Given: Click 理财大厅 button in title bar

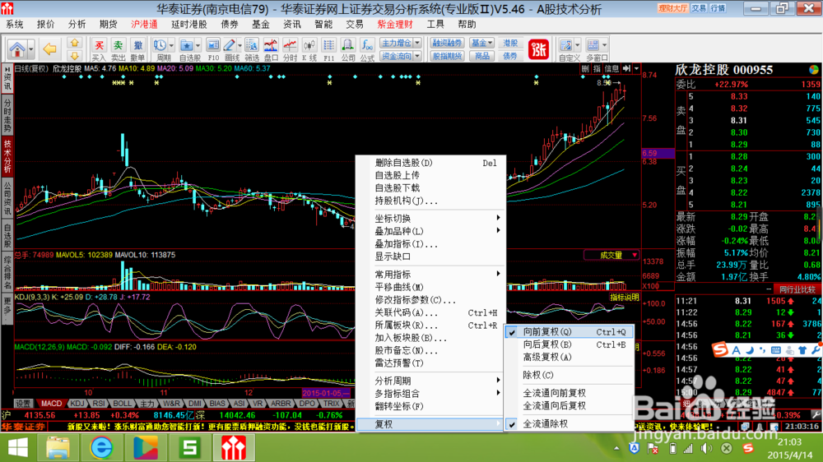Looking at the screenshot, I should click(673, 8).
